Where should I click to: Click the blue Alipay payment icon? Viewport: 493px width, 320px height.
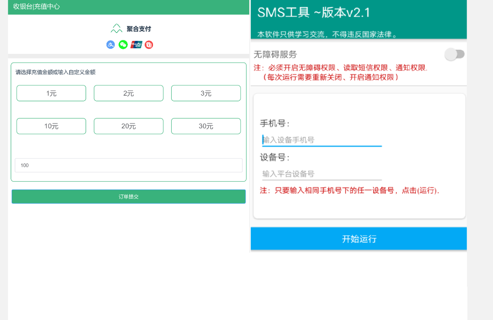(111, 45)
